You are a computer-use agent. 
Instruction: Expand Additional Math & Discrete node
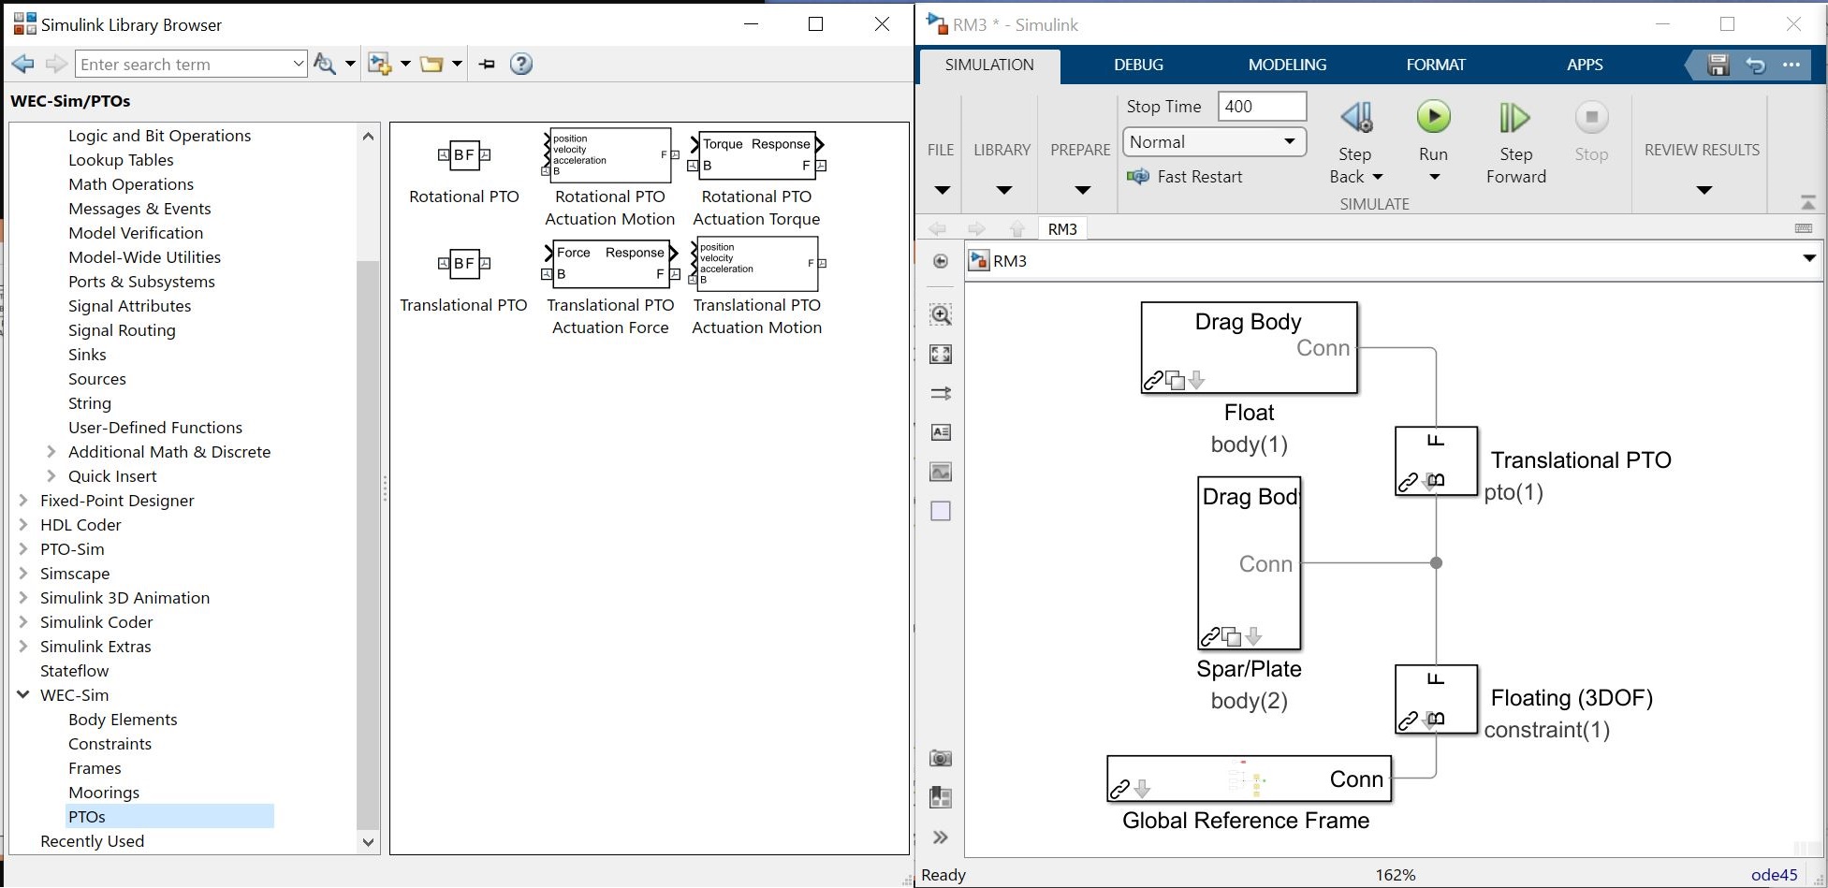51,452
